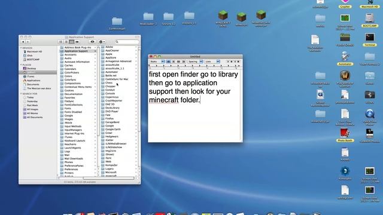Select the Modloader-2 desktop folder
The image size is (383, 215).
click(148, 19)
